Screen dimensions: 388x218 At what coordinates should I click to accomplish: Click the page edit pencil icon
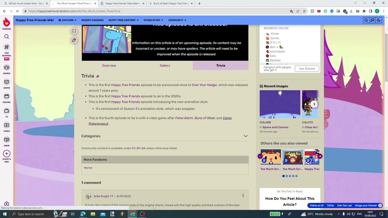74,40
